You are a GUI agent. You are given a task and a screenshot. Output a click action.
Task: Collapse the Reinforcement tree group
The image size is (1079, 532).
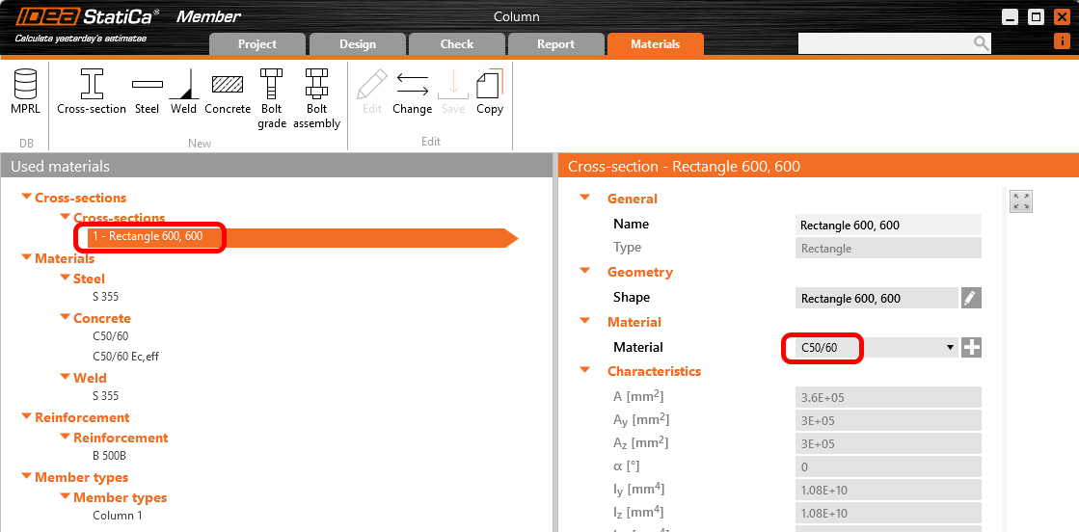[x=27, y=417]
